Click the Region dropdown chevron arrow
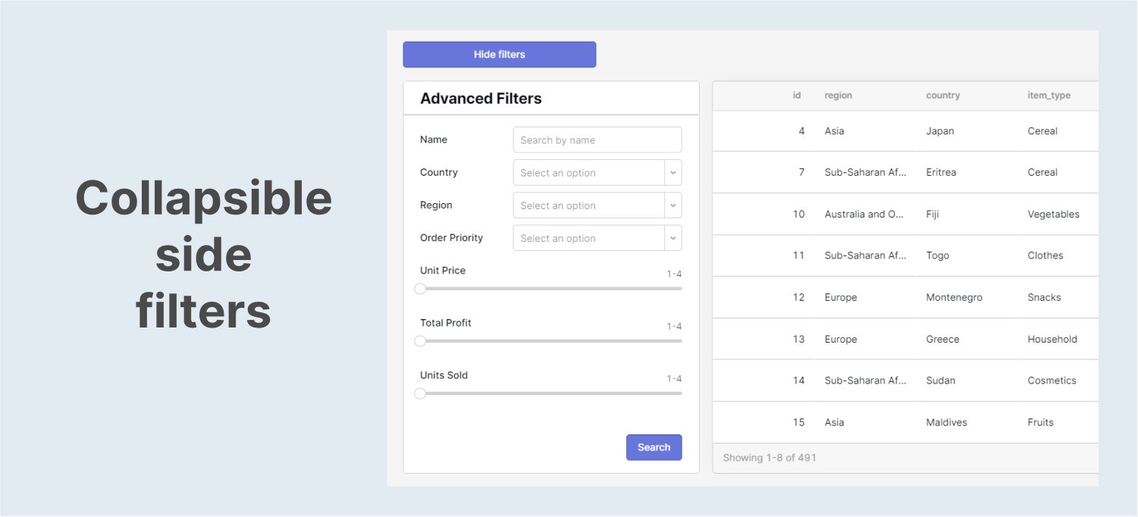Screen dimensions: 1138x517 pos(672,205)
